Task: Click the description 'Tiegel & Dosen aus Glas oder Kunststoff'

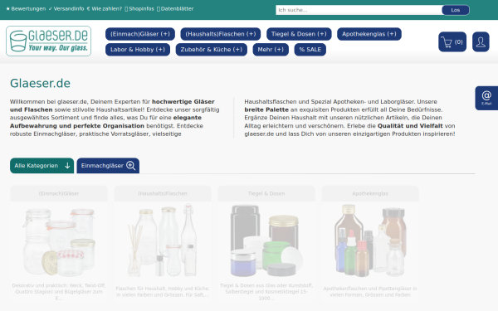Action: pyautogui.click(x=266, y=292)
